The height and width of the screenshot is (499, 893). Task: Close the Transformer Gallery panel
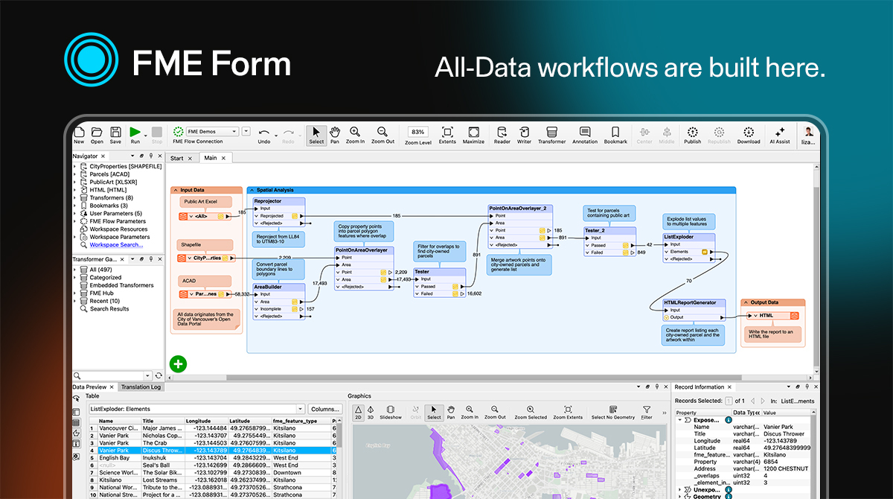159,259
